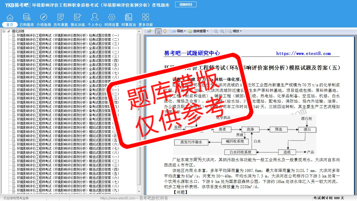Open the 强化训练 menu item
Screen dimensions: 357x201
click(x=78, y=25)
